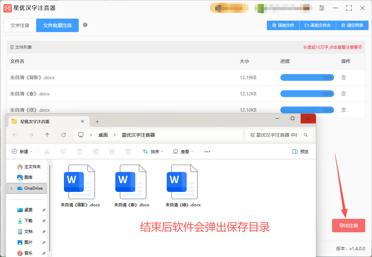Screen dimensions: 372x257
Task: Go up one folder level arrow
Action: [x=47, y=135]
